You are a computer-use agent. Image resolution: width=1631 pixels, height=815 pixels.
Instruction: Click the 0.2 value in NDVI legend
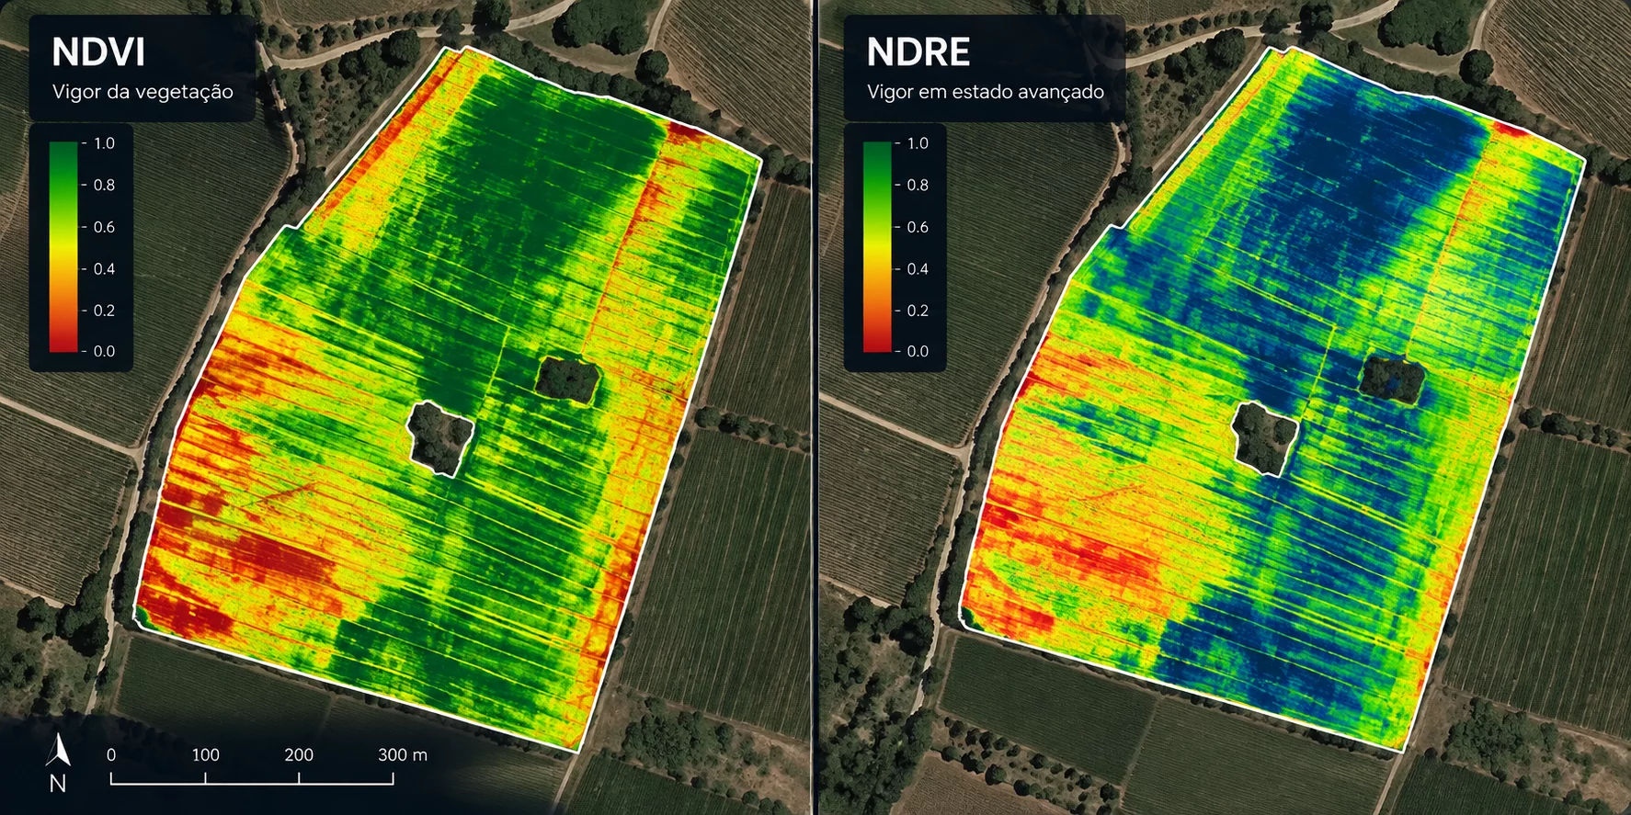pyautogui.click(x=104, y=310)
